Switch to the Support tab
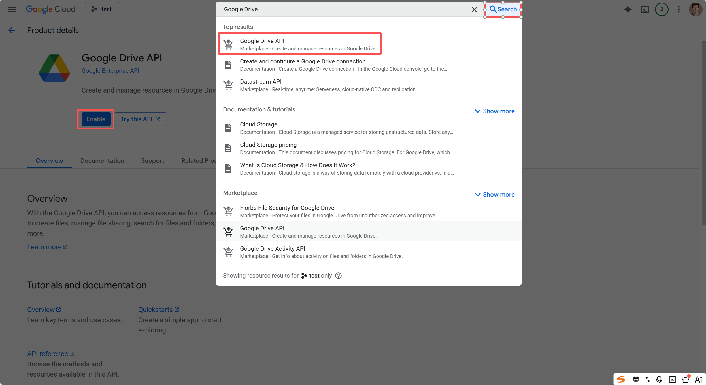Image resolution: width=706 pixels, height=385 pixels. coord(153,161)
